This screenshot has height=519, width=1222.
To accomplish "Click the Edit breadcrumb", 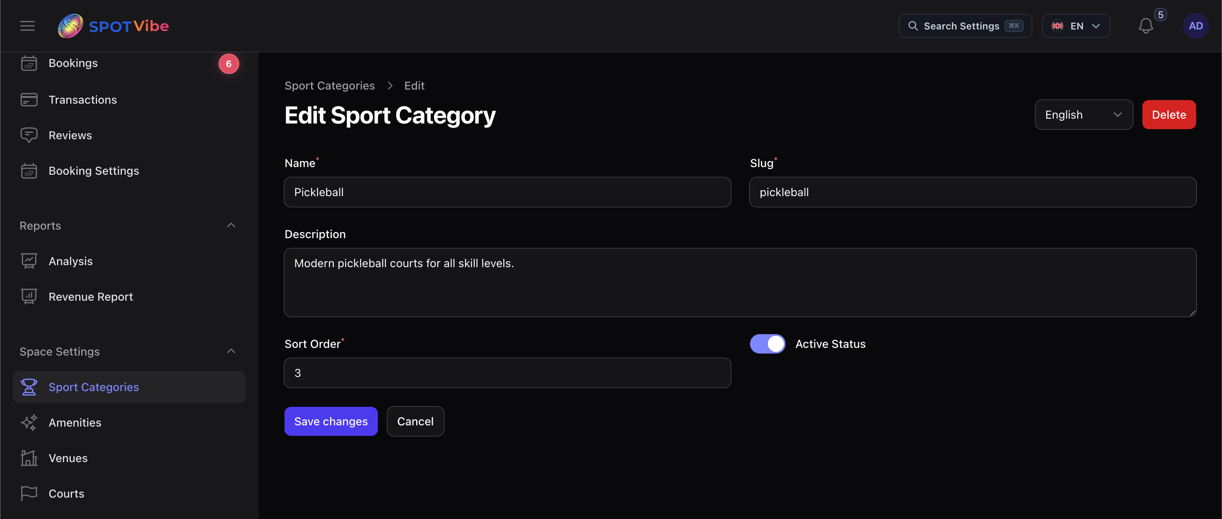I will 414,86.
